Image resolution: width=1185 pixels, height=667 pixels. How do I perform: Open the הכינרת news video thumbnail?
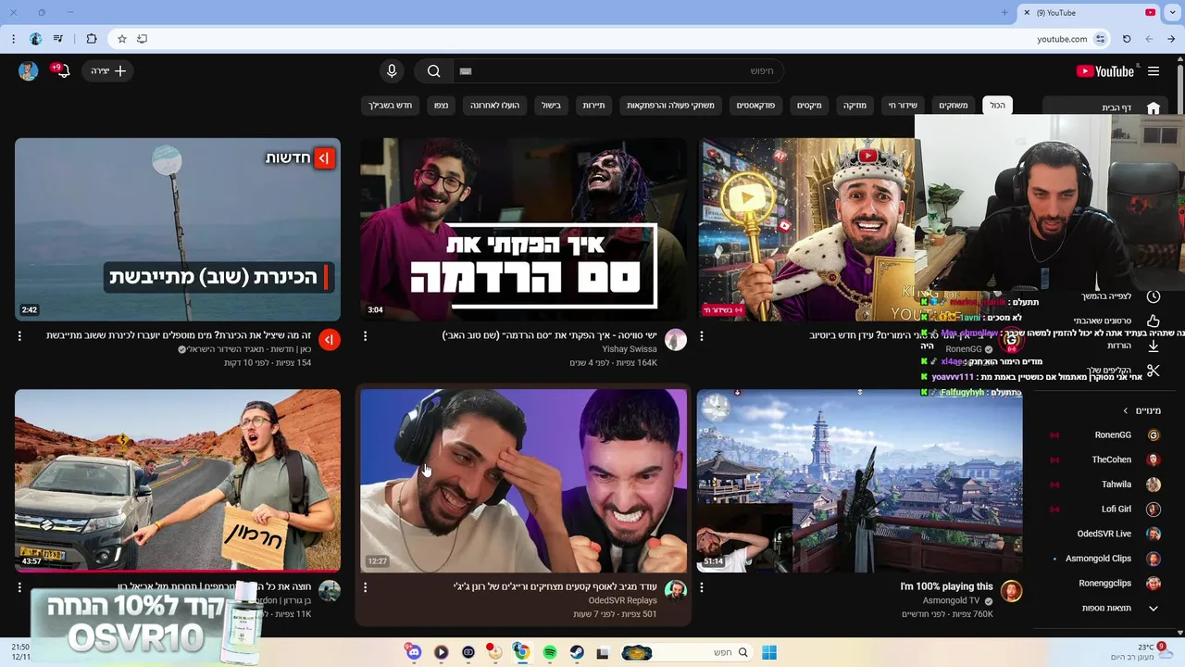(x=178, y=230)
